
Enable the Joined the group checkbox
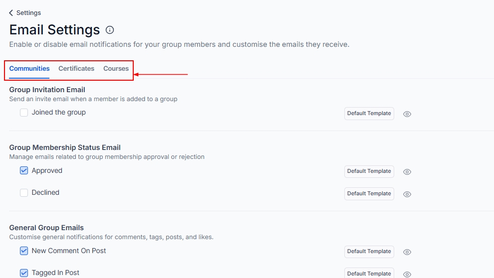(x=24, y=113)
